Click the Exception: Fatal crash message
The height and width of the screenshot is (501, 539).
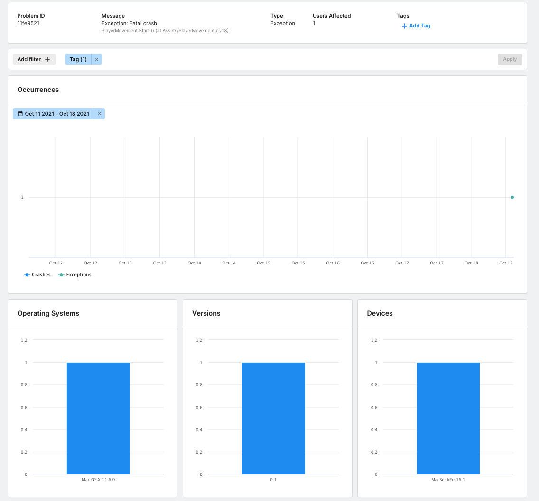click(129, 23)
